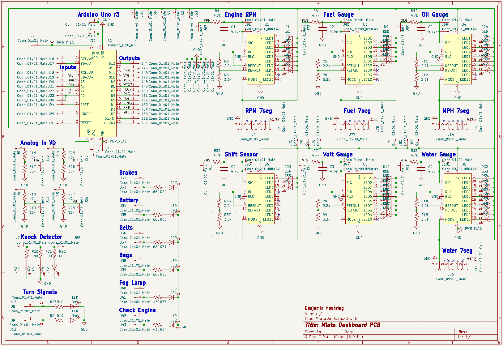This screenshot has height=346, width=503.
Task: Click the "Knock Detector" heading
Action: pyautogui.click(x=41, y=237)
